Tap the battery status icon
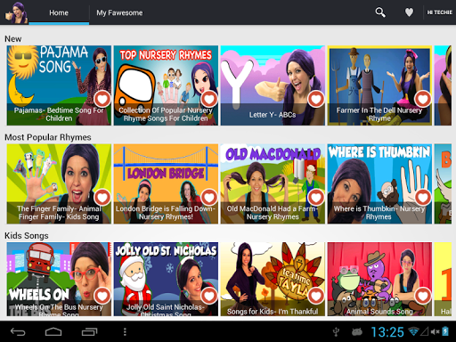 (445, 331)
